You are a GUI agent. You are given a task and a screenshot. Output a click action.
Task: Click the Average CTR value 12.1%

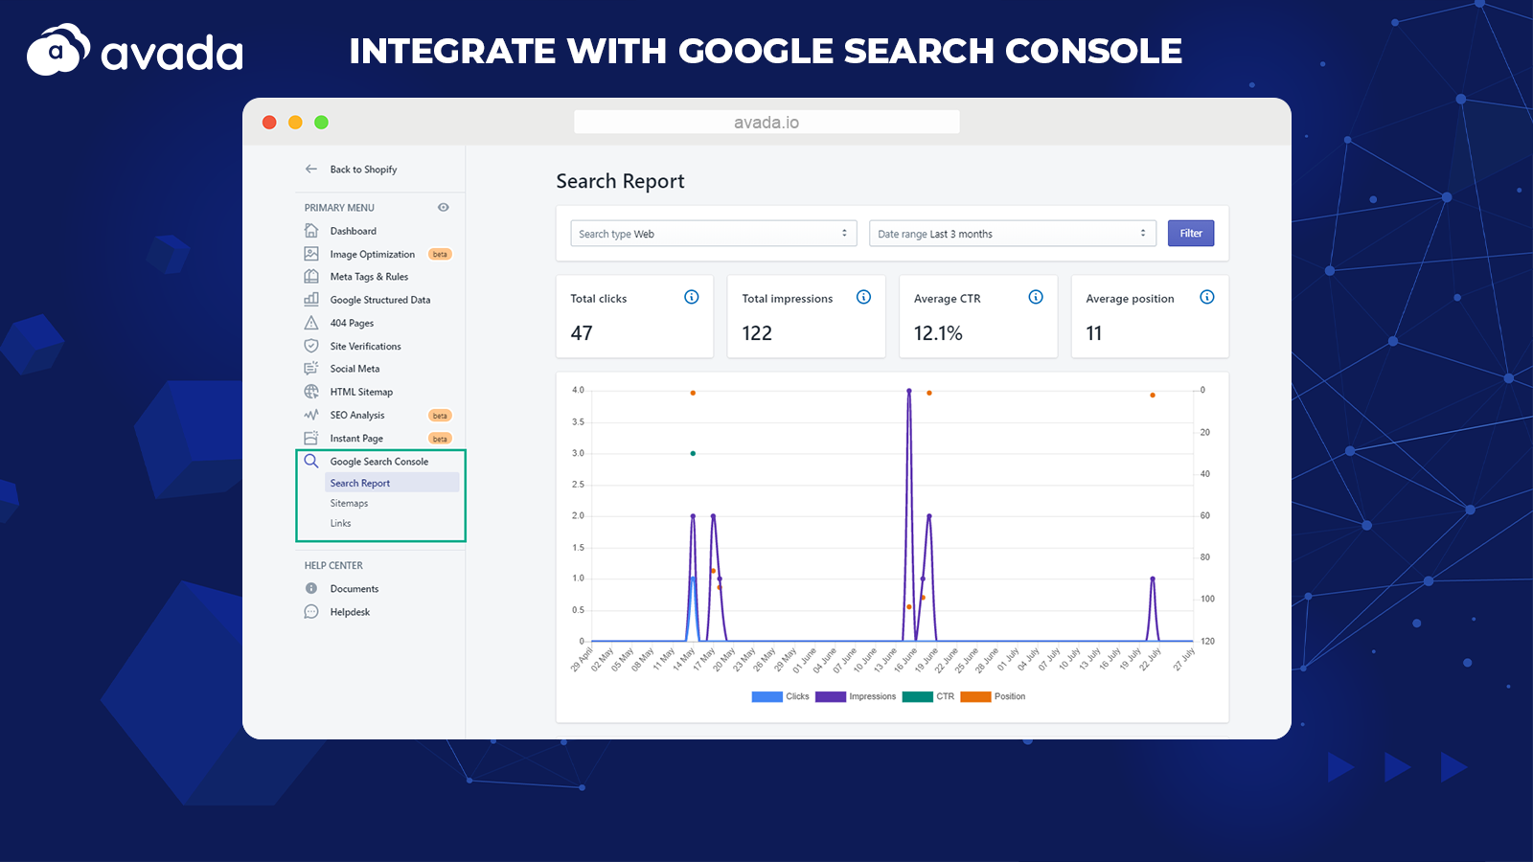click(938, 333)
